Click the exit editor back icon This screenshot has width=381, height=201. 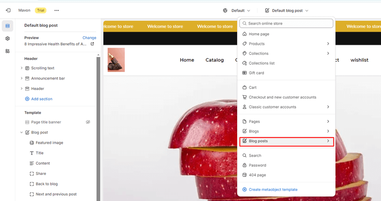8,10
